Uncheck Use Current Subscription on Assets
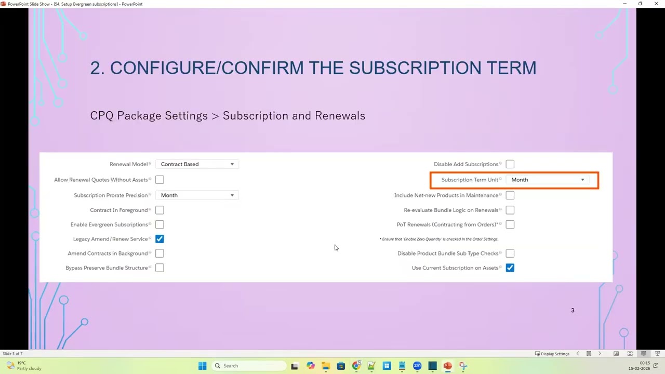 [x=510, y=268]
